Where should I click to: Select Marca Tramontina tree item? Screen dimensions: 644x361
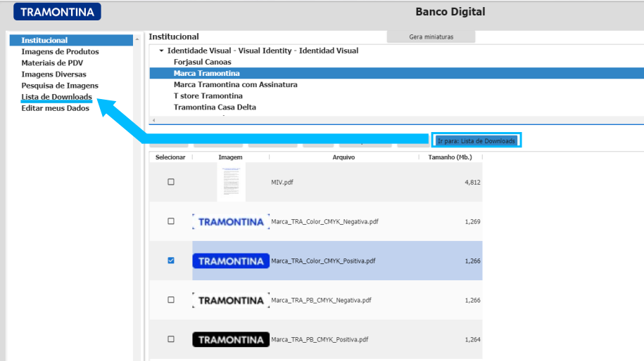[207, 73]
